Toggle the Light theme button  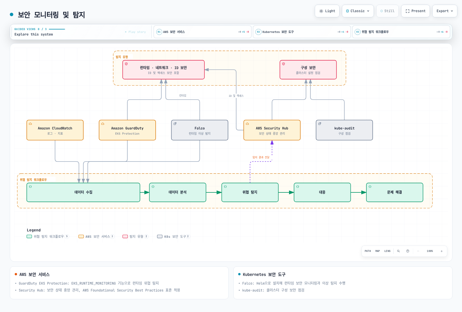coord(327,11)
